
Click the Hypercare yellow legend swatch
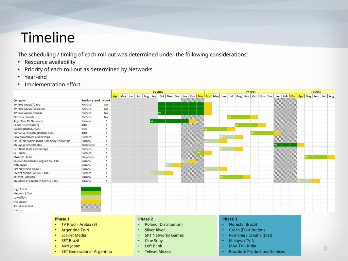click(91, 202)
